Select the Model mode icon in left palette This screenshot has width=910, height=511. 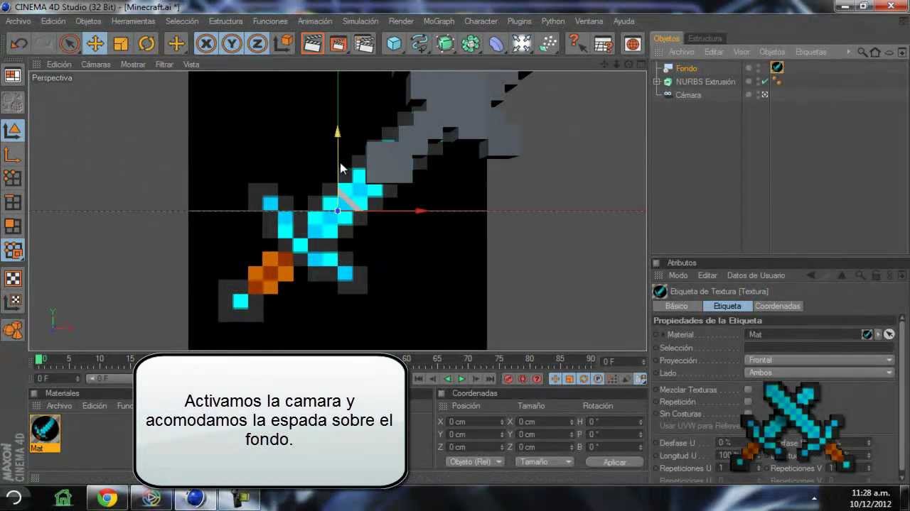click(13, 130)
